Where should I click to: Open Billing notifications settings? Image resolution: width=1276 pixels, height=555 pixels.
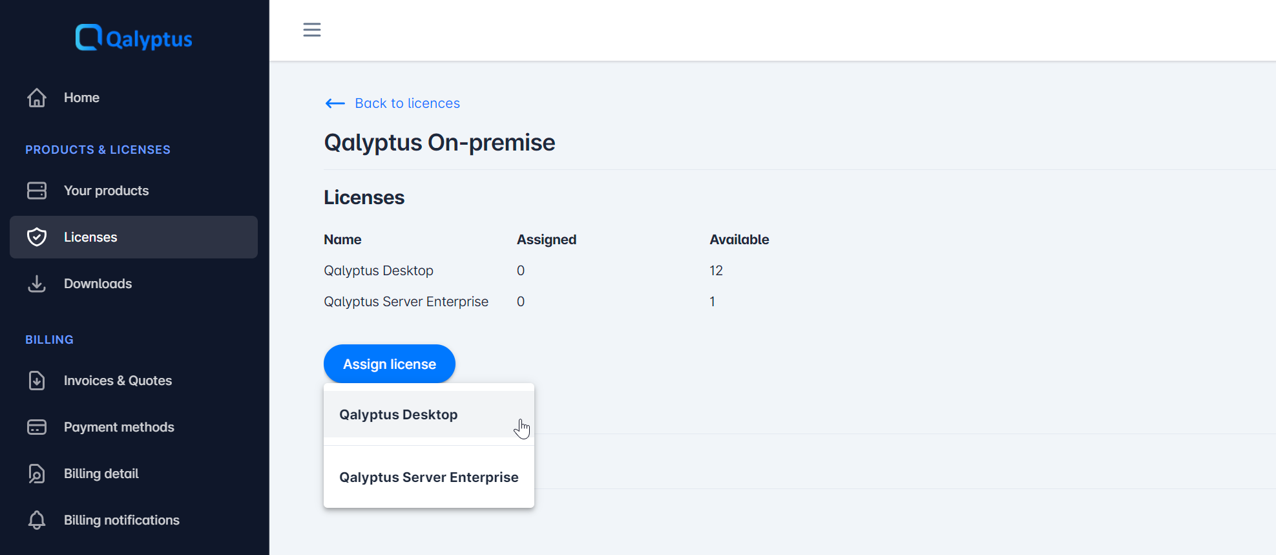121,520
